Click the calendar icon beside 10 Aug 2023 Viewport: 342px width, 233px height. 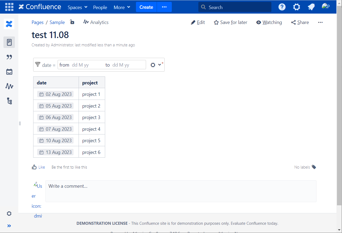[41, 141]
